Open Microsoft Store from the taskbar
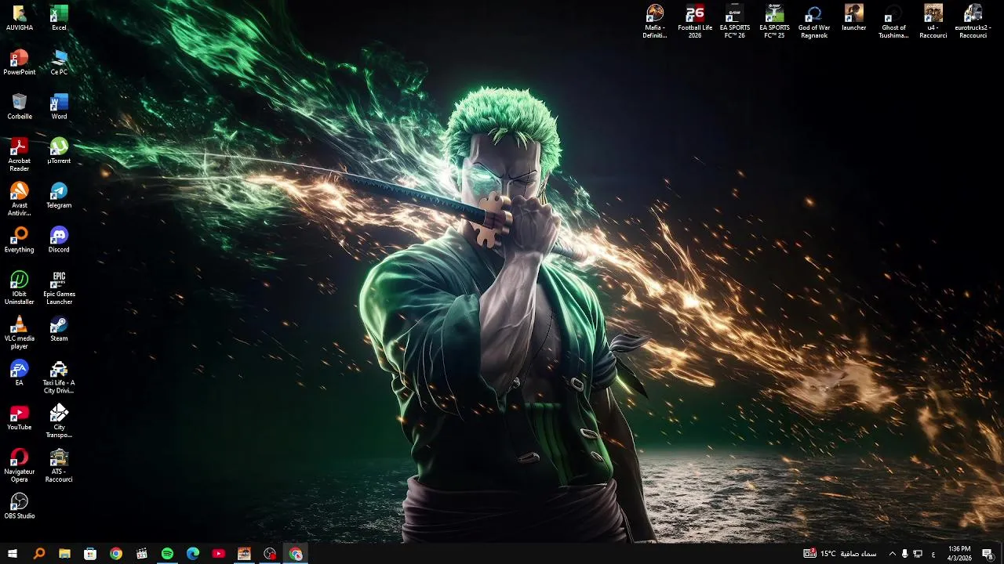This screenshot has width=1004, height=564. pyautogui.click(x=90, y=554)
